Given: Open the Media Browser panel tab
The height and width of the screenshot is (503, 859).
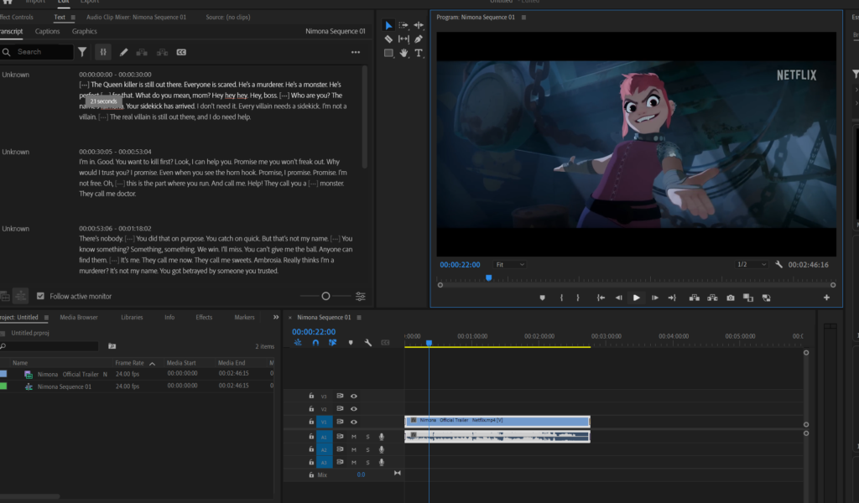Looking at the screenshot, I should 79,318.
